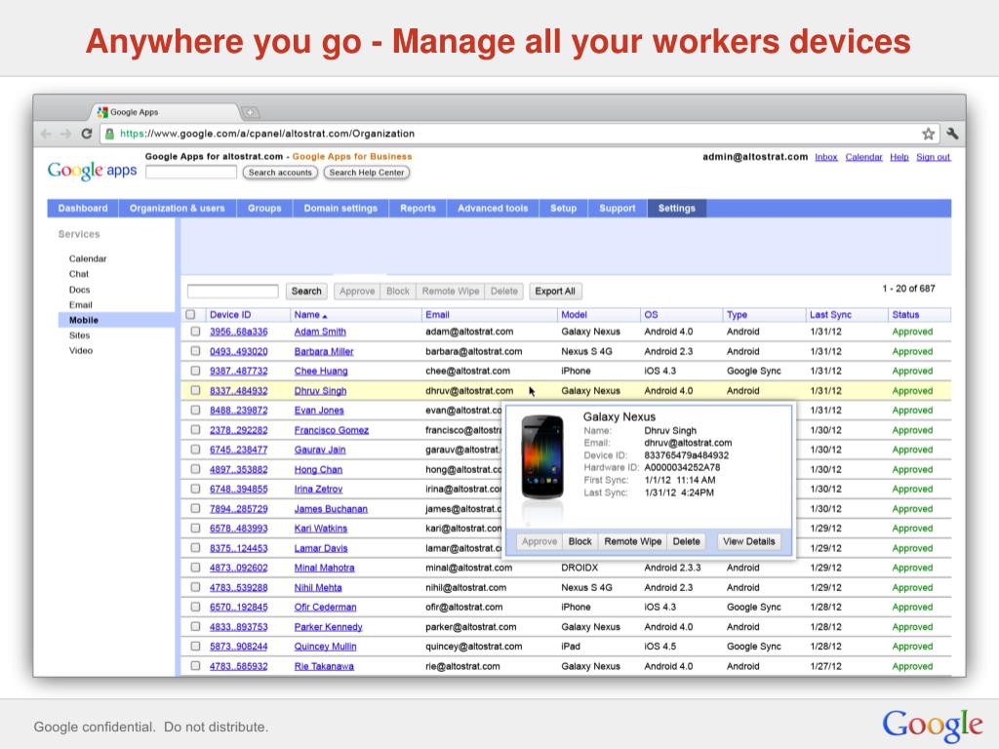
Task: Tick the checkbox for Dhruv Singh
Action: [x=195, y=391]
